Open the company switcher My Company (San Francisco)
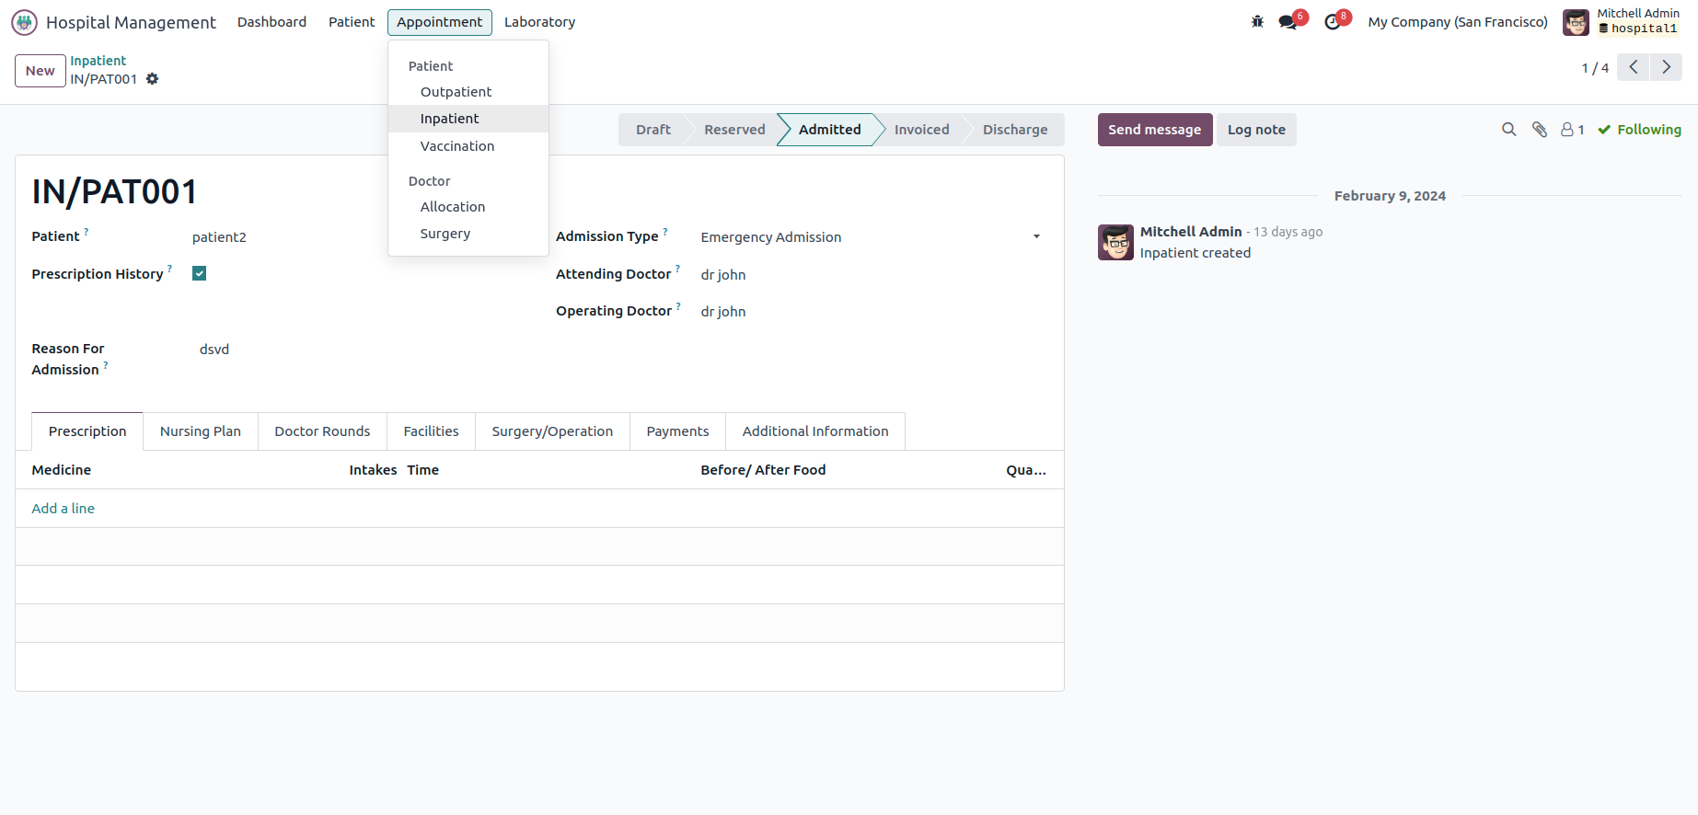The image size is (1698, 815). coord(1458,22)
